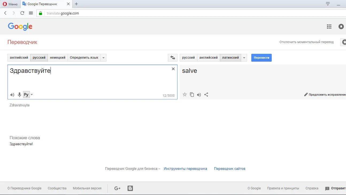Open Google notifications bell
346x195 pixels.
[x=341, y=27]
